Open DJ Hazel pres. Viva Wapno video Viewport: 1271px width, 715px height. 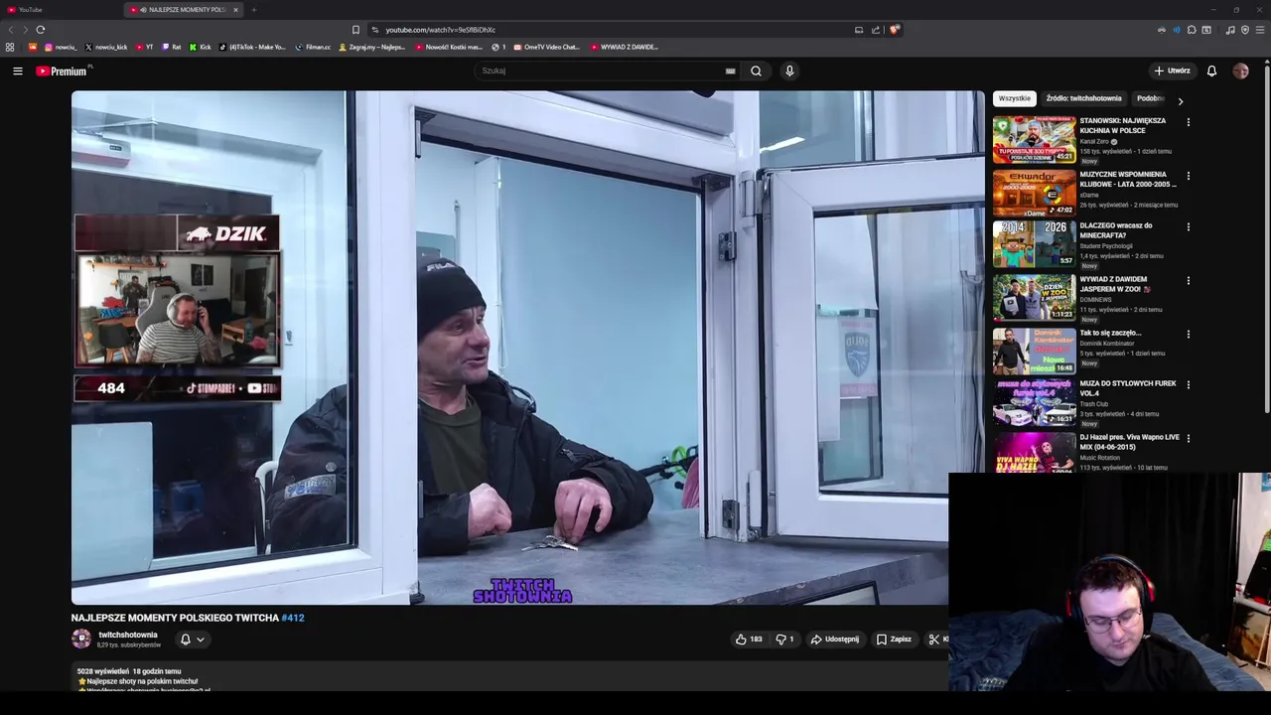(1034, 453)
